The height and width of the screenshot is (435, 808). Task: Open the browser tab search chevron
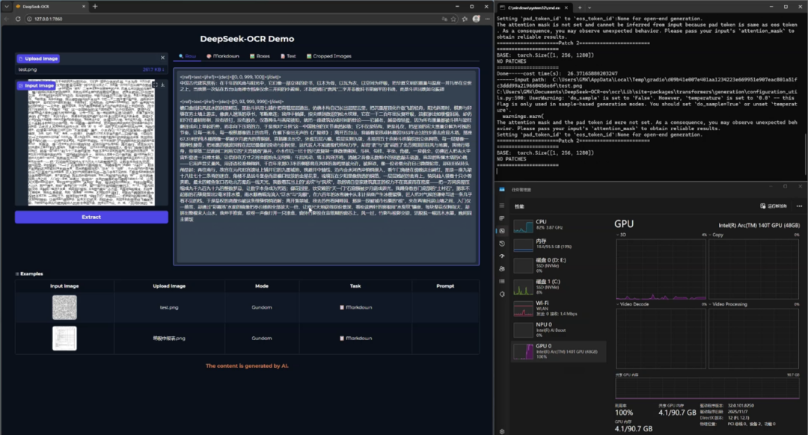[6, 6]
